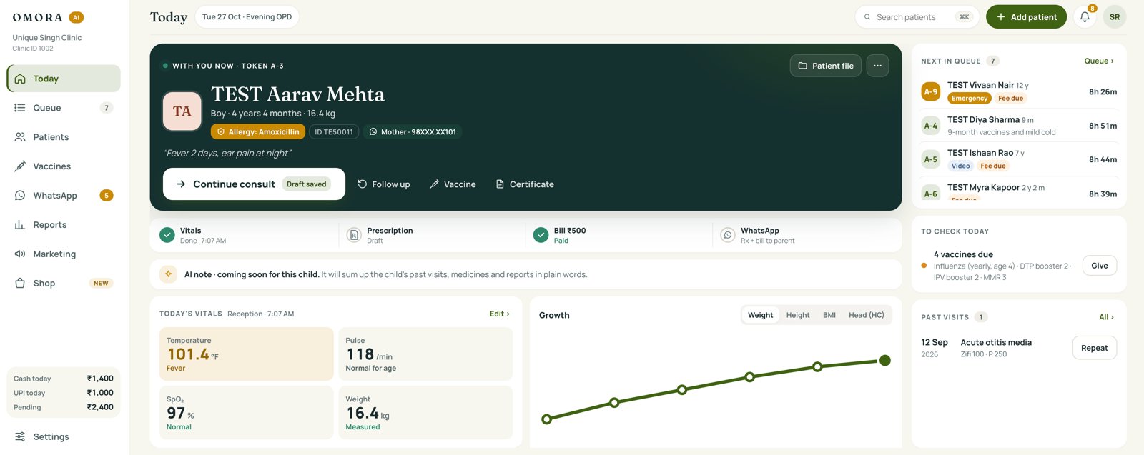Open Marketing in the sidebar

[64, 254]
